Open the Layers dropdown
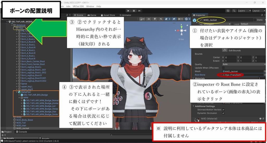267x143 pixels. tap(244, 11)
